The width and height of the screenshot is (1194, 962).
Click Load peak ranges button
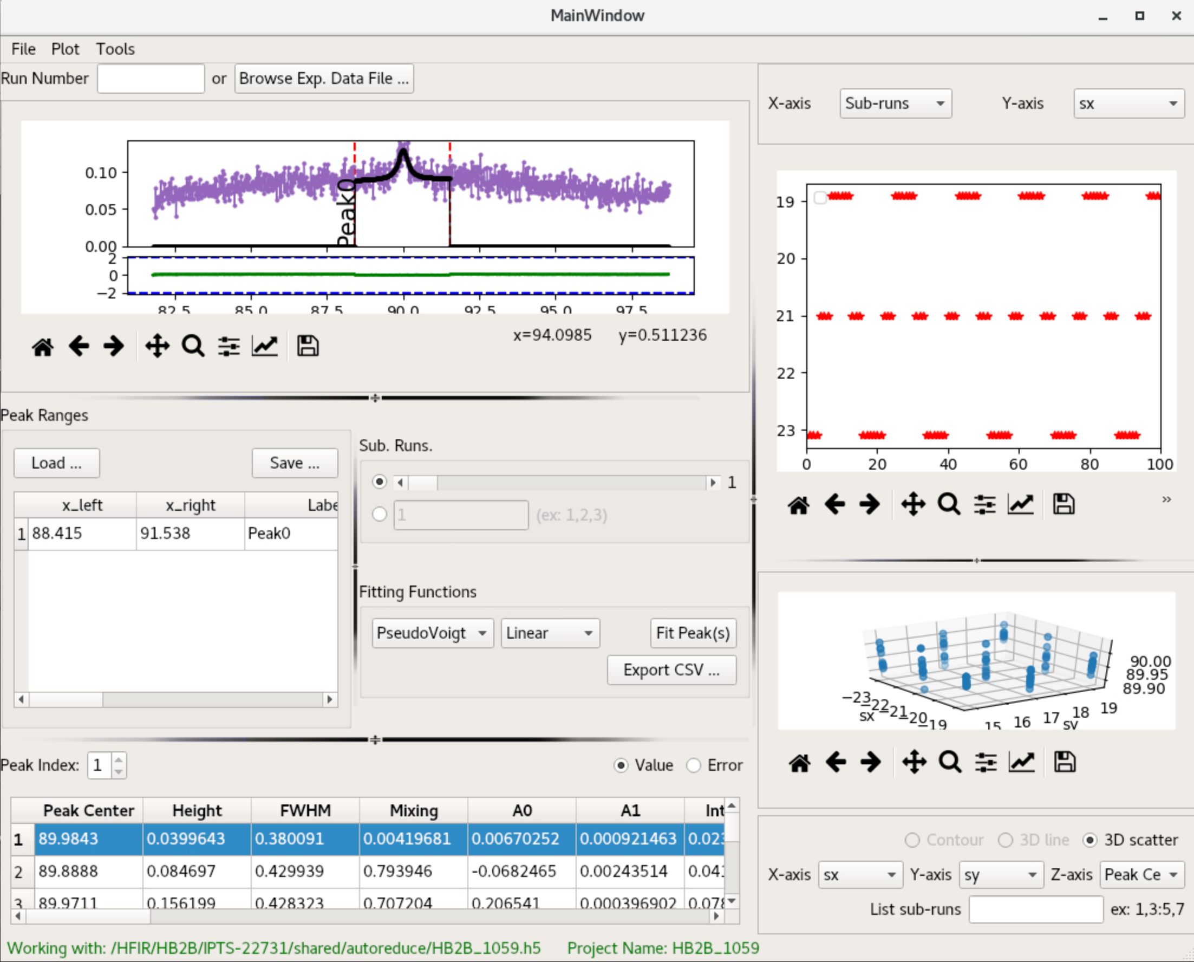tap(56, 463)
